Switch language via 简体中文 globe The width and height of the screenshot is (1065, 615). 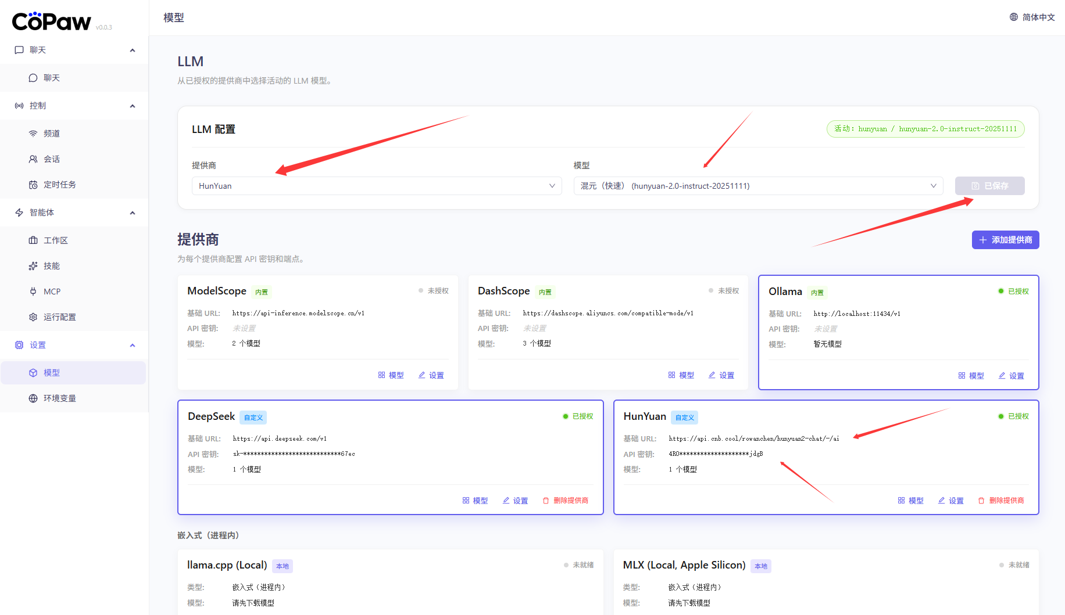(1032, 17)
